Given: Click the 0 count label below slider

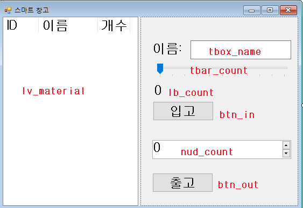Looking at the screenshot, I should point(158,90).
